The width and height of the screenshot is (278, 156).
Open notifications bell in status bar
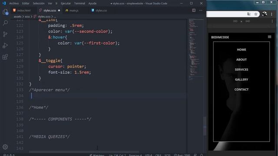(x=202, y=155)
